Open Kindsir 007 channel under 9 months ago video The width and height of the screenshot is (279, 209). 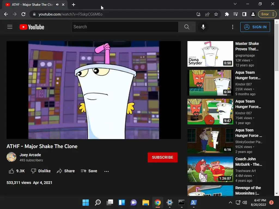(243, 84)
